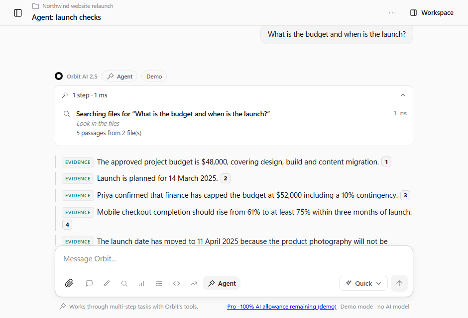Open citation 3 for the $52,000 cap
The image size is (468, 318).
pyautogui.click(x=405, y=195)
